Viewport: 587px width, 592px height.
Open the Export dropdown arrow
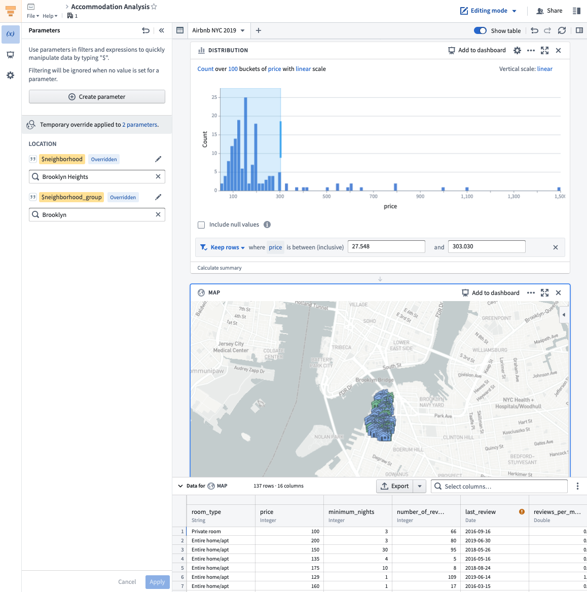419,486
